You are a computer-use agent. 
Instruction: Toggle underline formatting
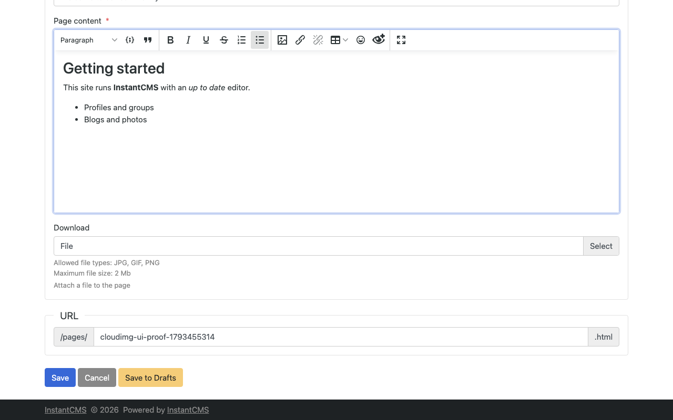pos(206,40)
